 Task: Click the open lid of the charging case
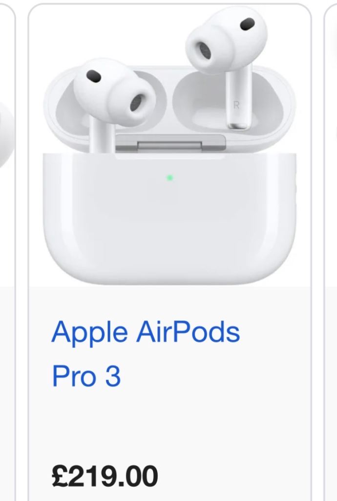point(169,109)
